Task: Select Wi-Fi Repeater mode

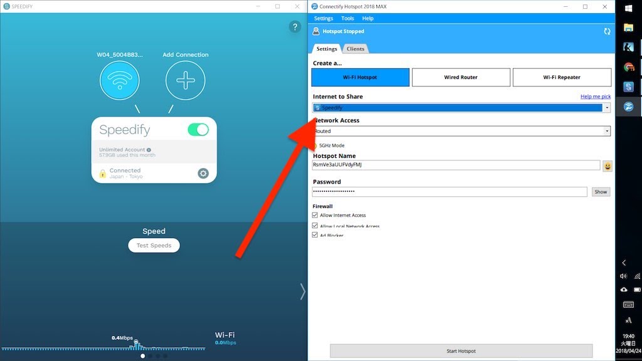Action: point(562,77)
